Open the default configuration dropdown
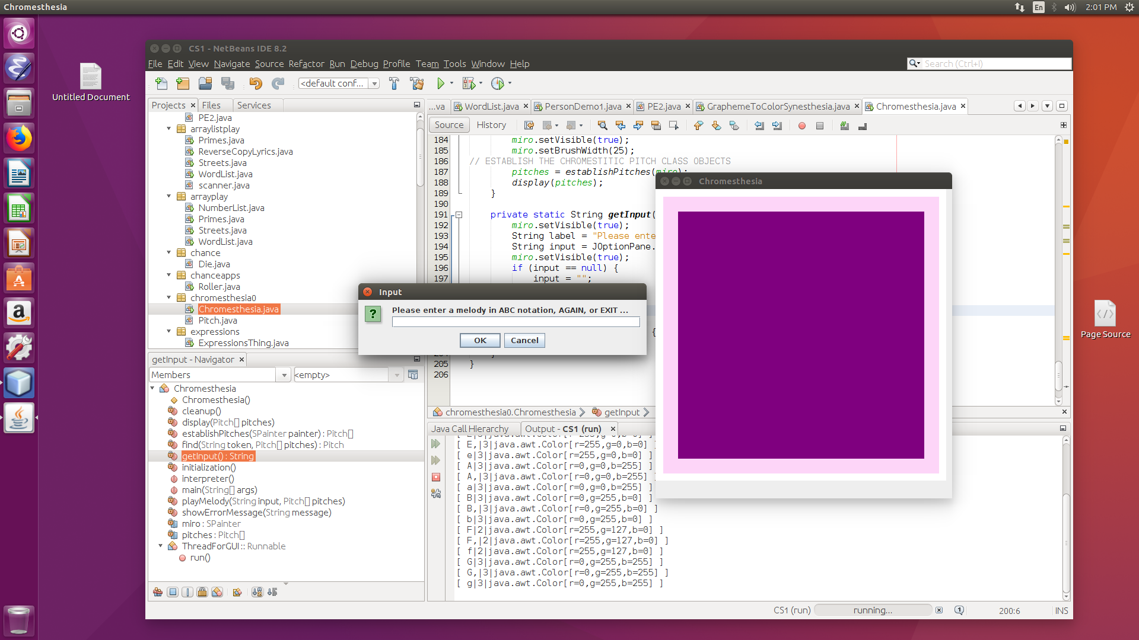Viewport: 1139px width, 640px height. 374,84
